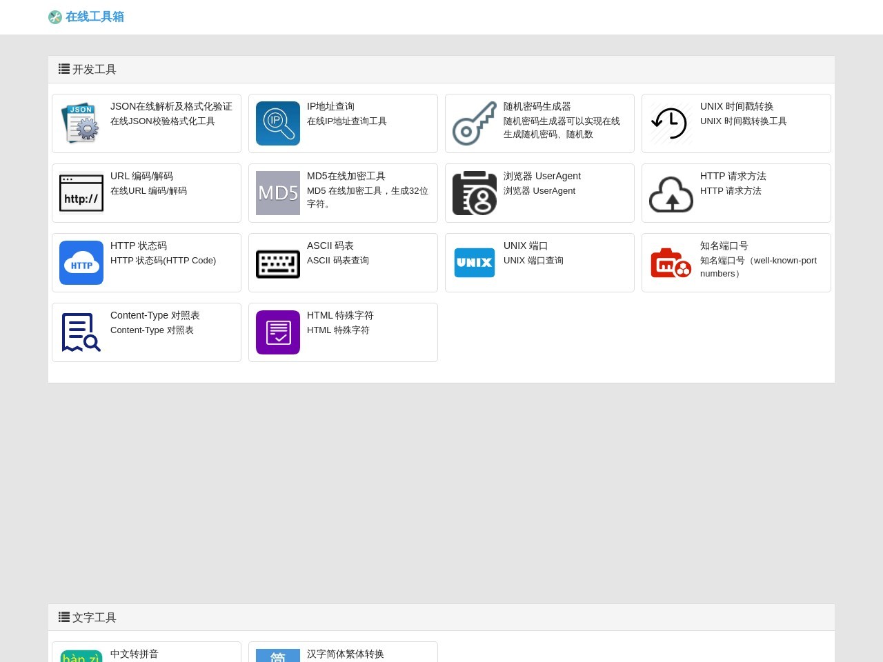The image size is (883, 662).
Task: Click the 在线工具箱 logo icon
Action: 55,17
